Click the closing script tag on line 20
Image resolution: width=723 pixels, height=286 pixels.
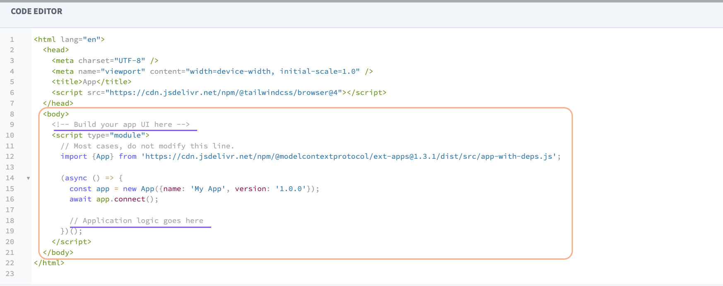click(x=72, y=242)
